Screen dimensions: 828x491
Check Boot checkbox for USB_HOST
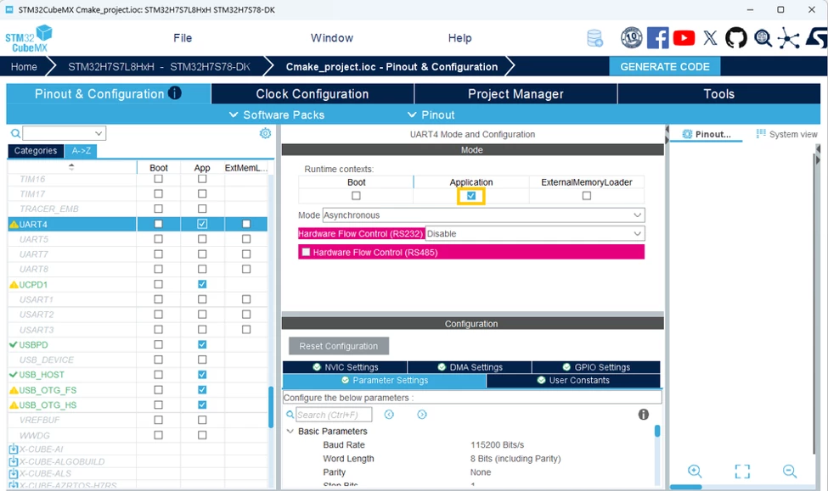[x=159, y=375]
